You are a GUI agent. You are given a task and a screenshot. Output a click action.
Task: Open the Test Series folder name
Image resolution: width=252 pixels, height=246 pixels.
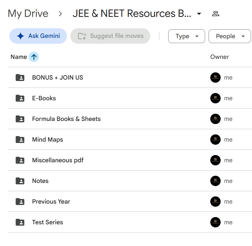click(x=48, y=222)
